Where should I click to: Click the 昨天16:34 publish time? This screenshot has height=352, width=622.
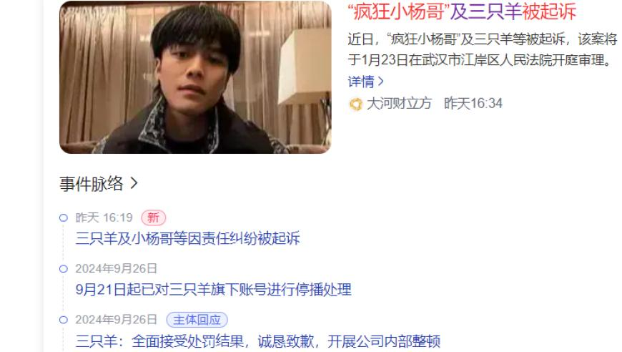click(473, 104)
